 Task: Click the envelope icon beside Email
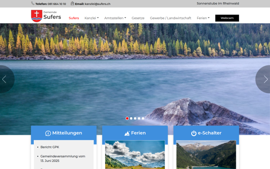click(72, 4)
